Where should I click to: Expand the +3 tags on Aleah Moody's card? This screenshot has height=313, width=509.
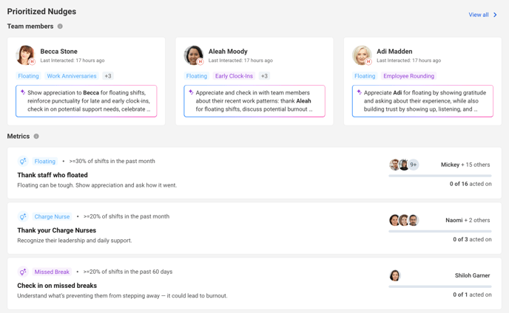coord(264,76)
